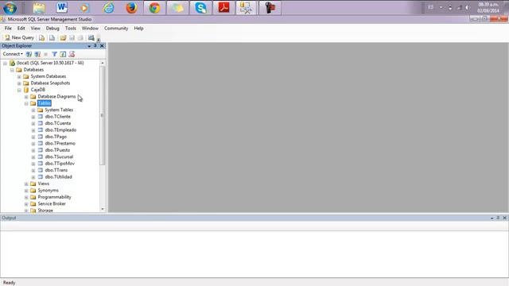509x286 pixels.
Task: Expand the Database Snapshots folder
Action: (x=19, y=83)
